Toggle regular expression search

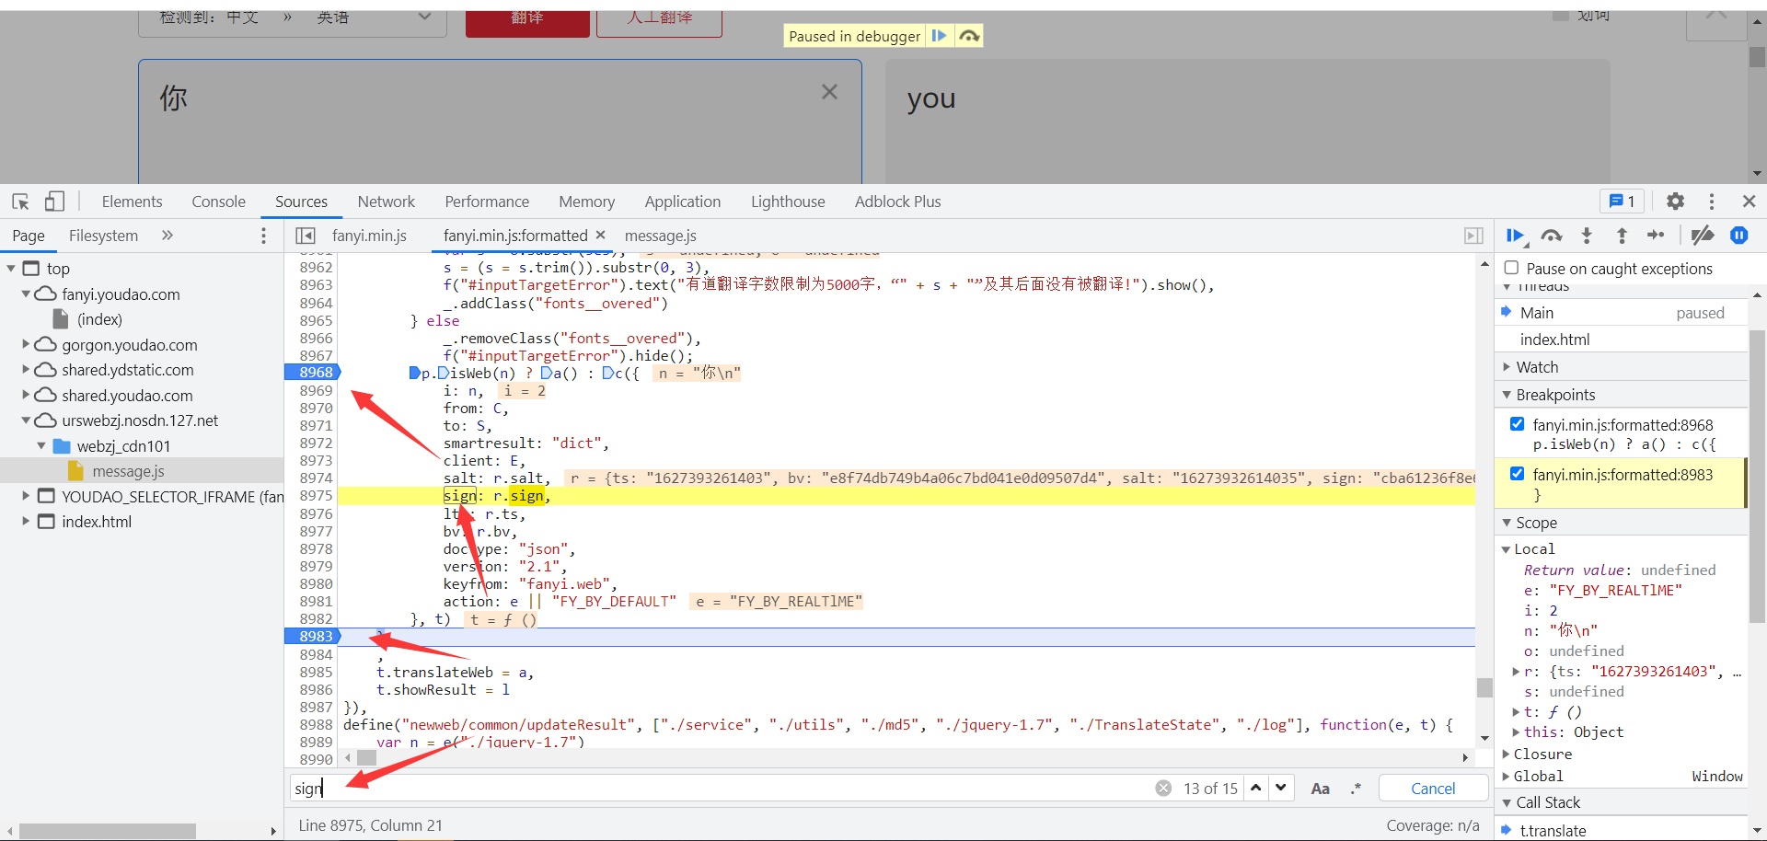coord(1356,789)
